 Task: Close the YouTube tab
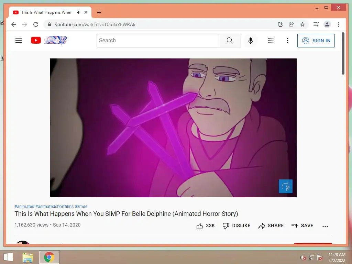[x=86, y=12]
